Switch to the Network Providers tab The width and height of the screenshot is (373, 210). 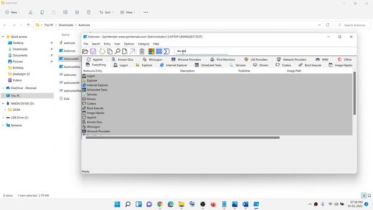[x=291, y=60]
